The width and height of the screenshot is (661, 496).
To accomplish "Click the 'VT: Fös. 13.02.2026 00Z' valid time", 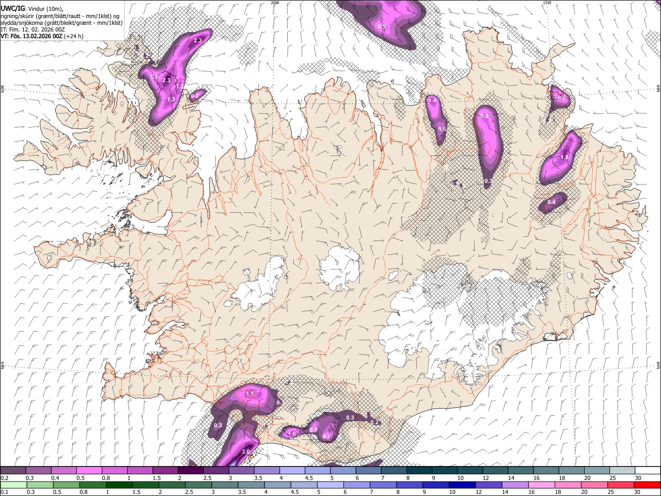I will pos(31,36).
